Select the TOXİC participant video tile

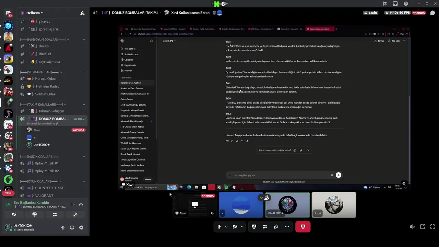[287, 205]
